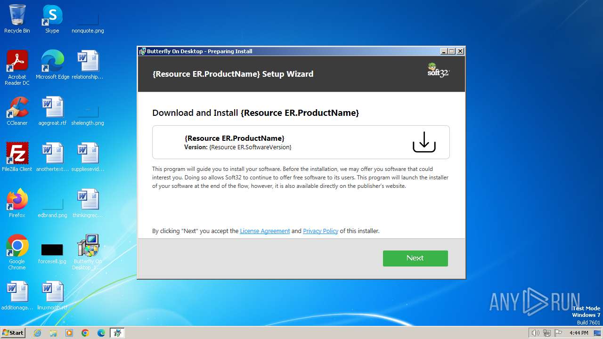The width and height of the screenshot is (603, 339).
Task: Click the Soft32 logo in installer header
Action: click(439, 71)
